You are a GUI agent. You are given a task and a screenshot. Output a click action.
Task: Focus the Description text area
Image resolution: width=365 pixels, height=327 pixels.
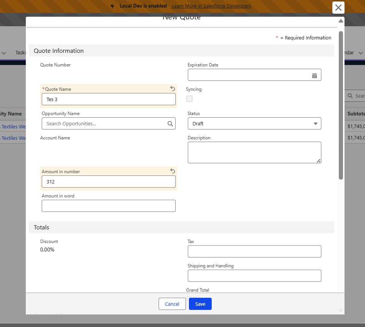[x=254, y=152]
